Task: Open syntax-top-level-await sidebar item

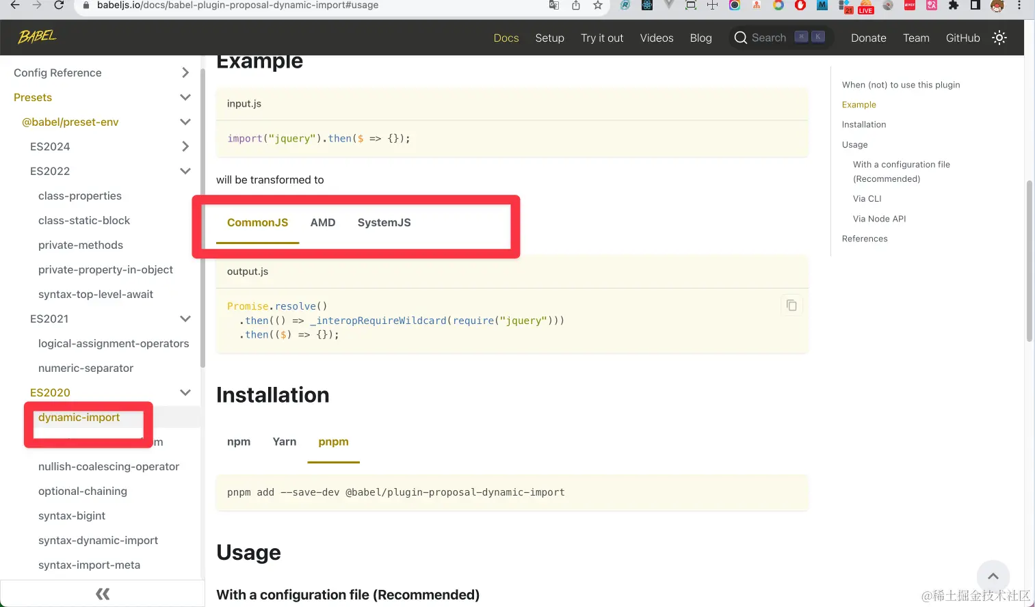Action: point(96,294)
